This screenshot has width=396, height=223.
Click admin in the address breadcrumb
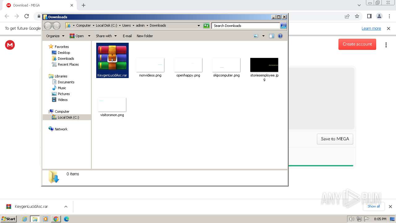[x=140, y=26]
